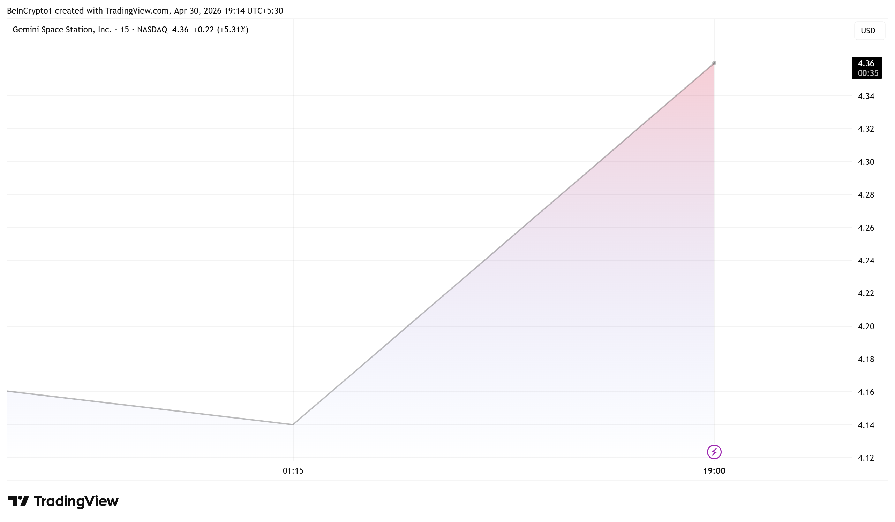This screenshot has width=895, height=522.
Task: Click the 19:00 time axis label
Action: click(714, 470)
